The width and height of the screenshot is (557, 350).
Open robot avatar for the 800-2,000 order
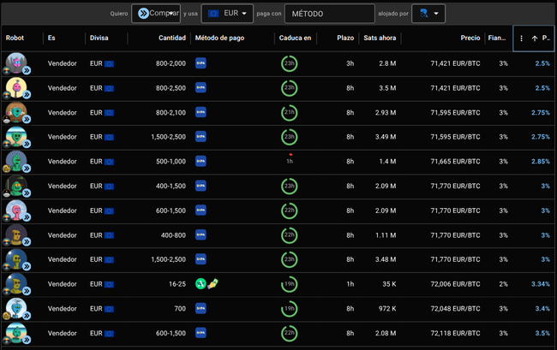click(16, 63)
